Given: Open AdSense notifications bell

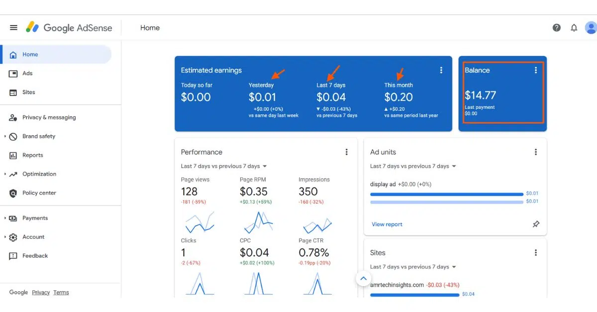Looking at the screenshot, I should [574, 27].
